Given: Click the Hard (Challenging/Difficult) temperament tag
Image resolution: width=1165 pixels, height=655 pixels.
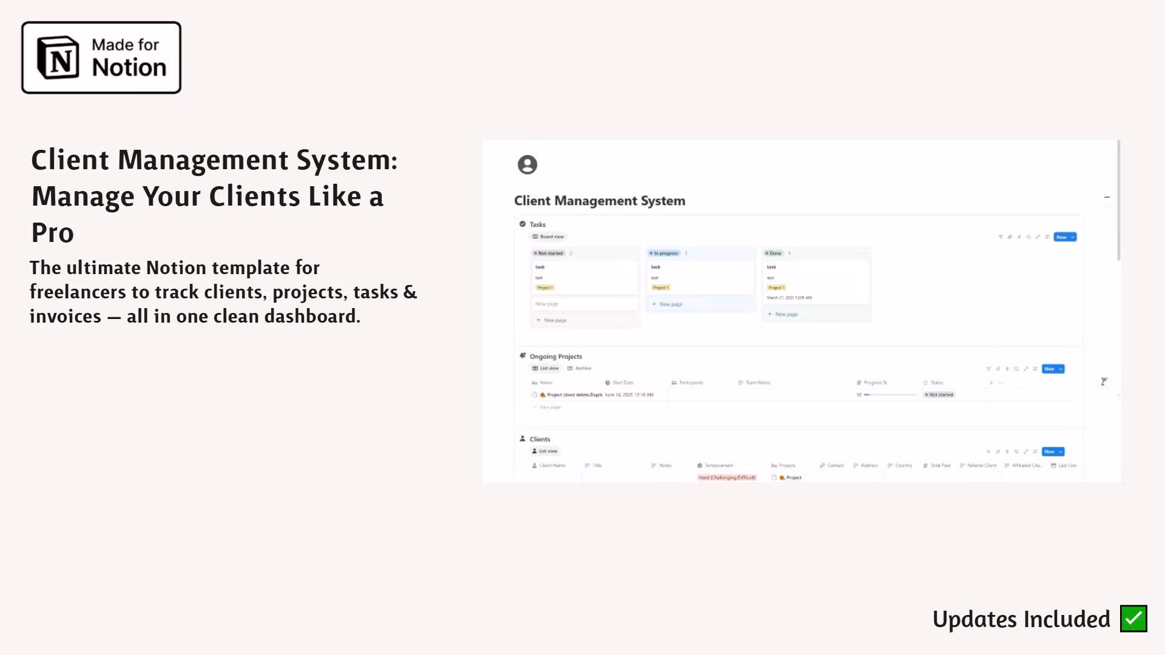Looking at the screenshot, I should [727, 478].
